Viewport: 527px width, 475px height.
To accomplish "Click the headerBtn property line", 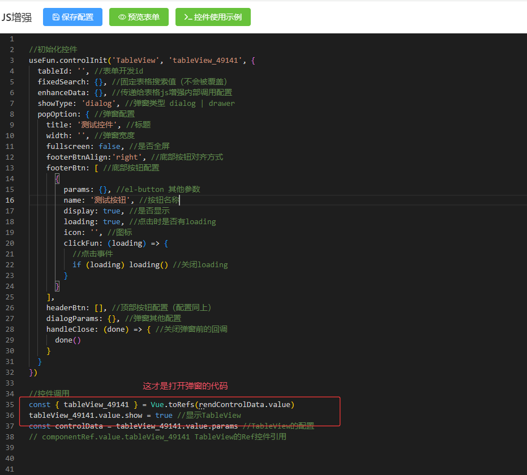I will pyautogui.click(x=128, y=307).
